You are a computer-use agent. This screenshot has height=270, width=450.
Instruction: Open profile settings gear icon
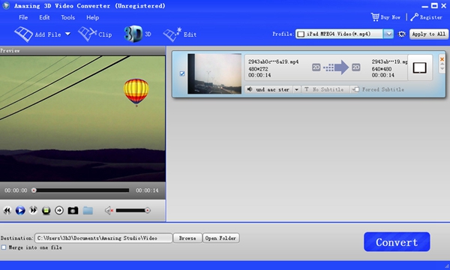click(x=401, y=34)
